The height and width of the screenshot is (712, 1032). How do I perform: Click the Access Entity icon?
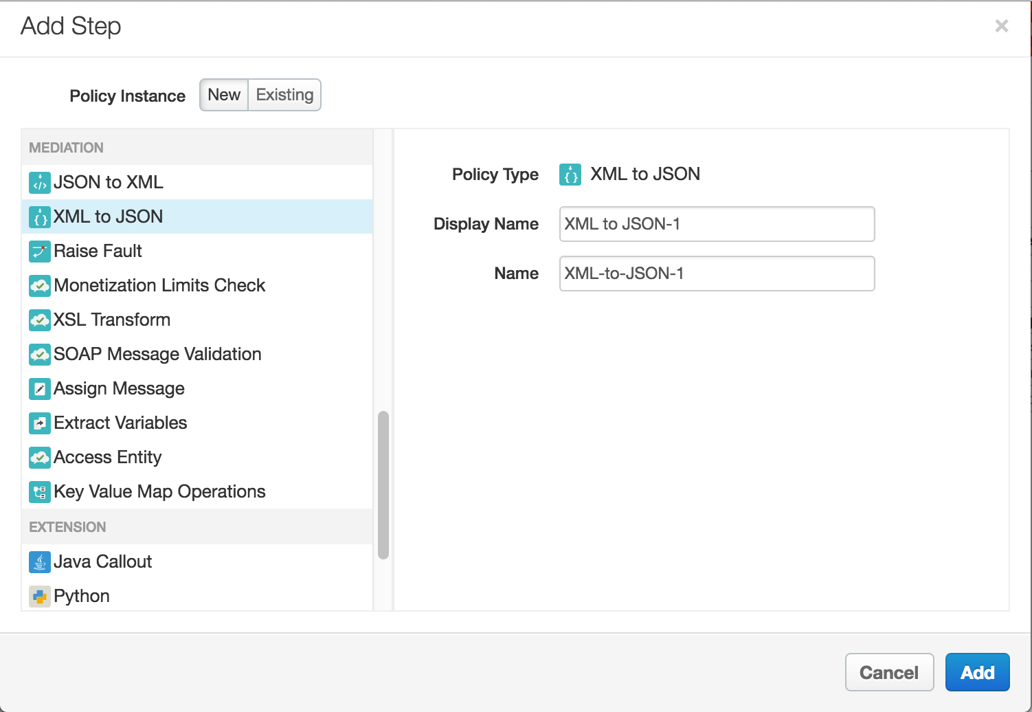(40, 457)
